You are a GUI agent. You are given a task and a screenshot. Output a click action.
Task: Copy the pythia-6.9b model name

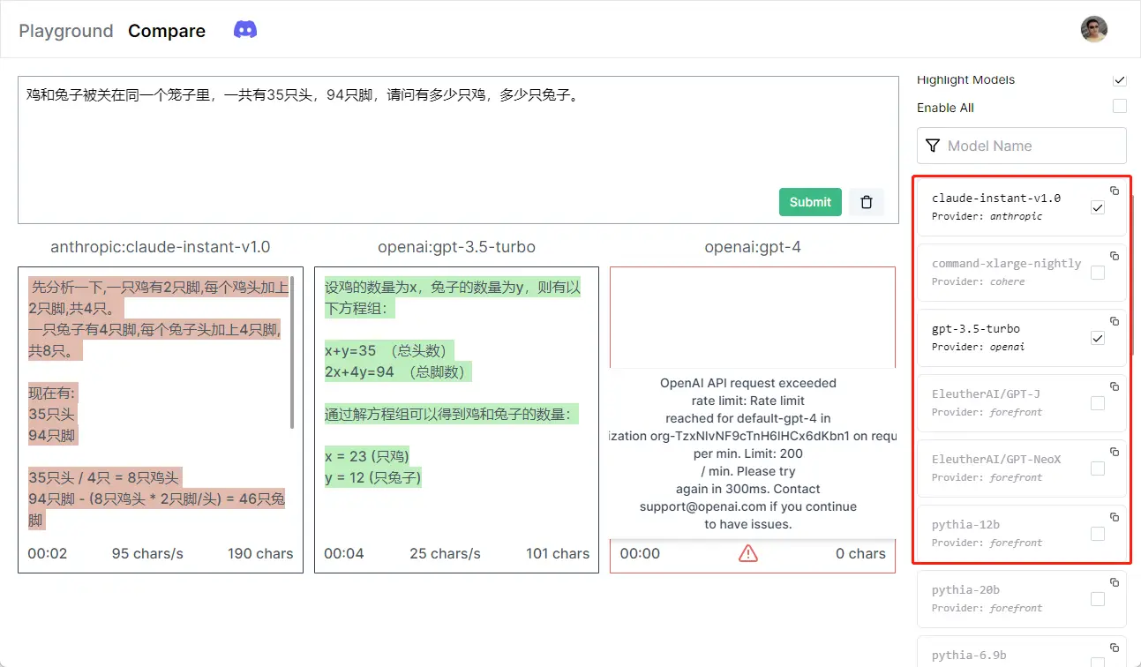point(1115,648)
